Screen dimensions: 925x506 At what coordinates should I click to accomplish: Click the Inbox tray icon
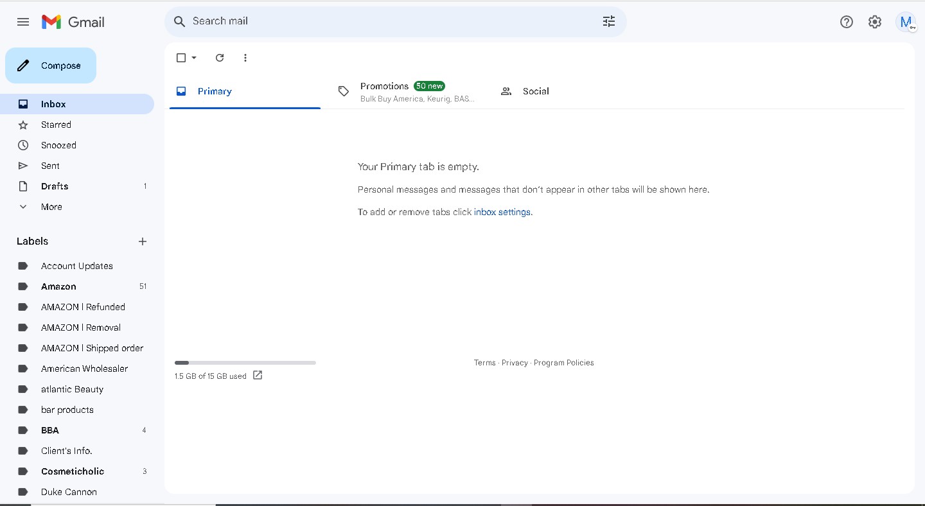[x=23, y=104]
